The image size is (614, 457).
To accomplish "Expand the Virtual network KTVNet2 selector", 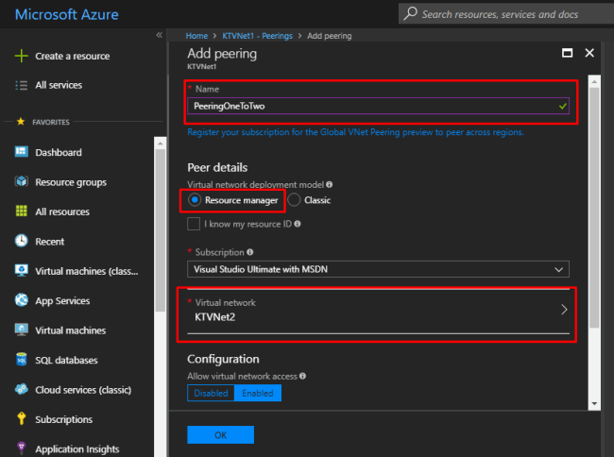I will click(x=378, y=311).
